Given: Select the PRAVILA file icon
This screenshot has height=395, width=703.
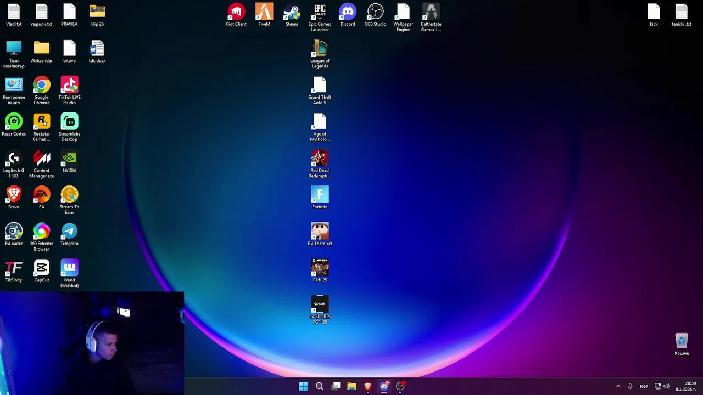Looking at the screenshot, I should tap(69, 15).
